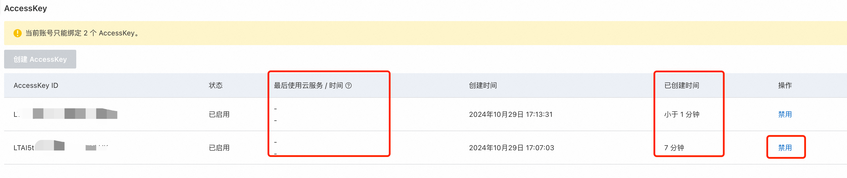The height and width of the screenshot is (178, 847).
Task: Click 禁用 for the key created at 17:07:03
Action: click(785, 148)
